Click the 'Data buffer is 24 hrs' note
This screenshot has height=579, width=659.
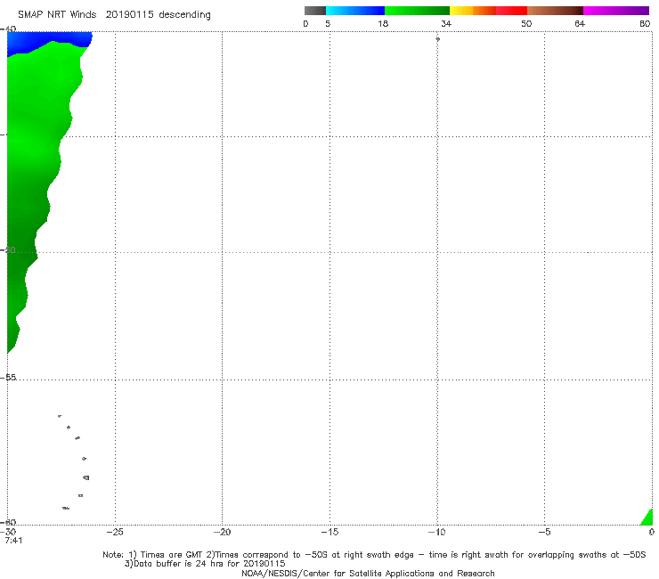click(205, 564)
